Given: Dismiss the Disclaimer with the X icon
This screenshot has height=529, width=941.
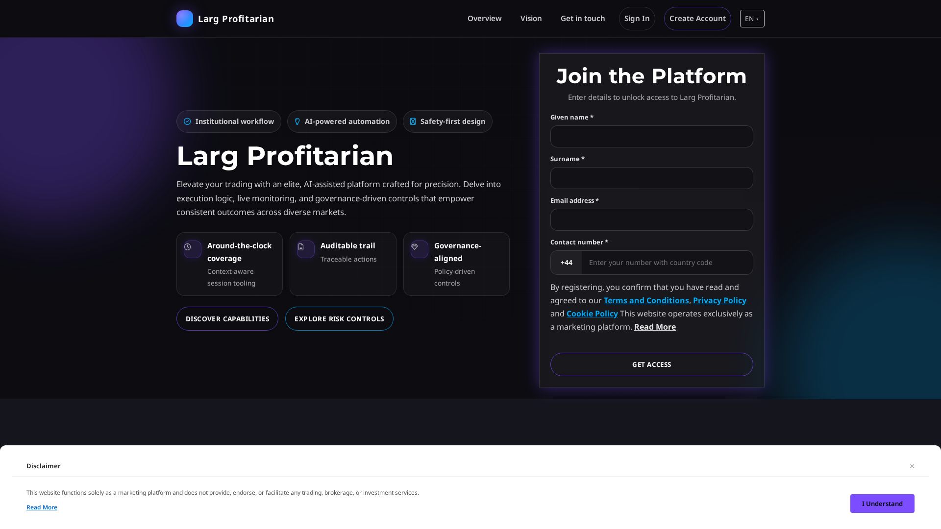Looking at the screenshot, I should [x=912, y=466].
